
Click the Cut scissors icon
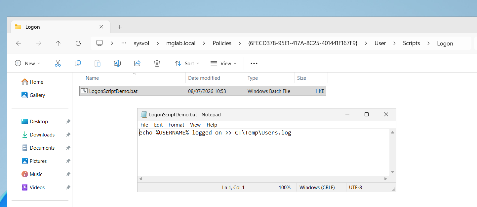(58, 63)
